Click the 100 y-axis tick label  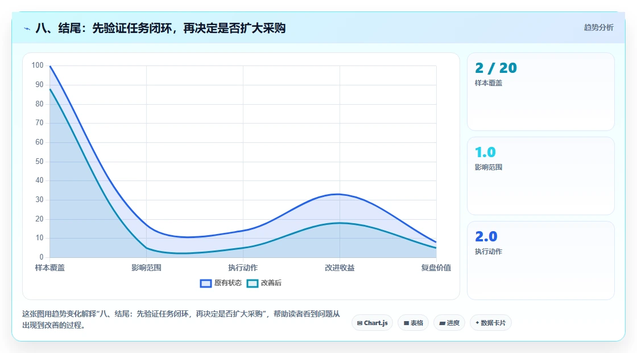38,65
